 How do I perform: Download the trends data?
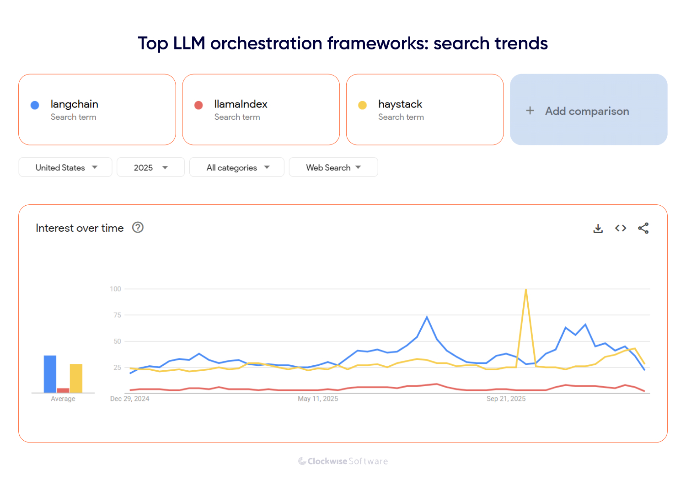click(x=598, y=228)
